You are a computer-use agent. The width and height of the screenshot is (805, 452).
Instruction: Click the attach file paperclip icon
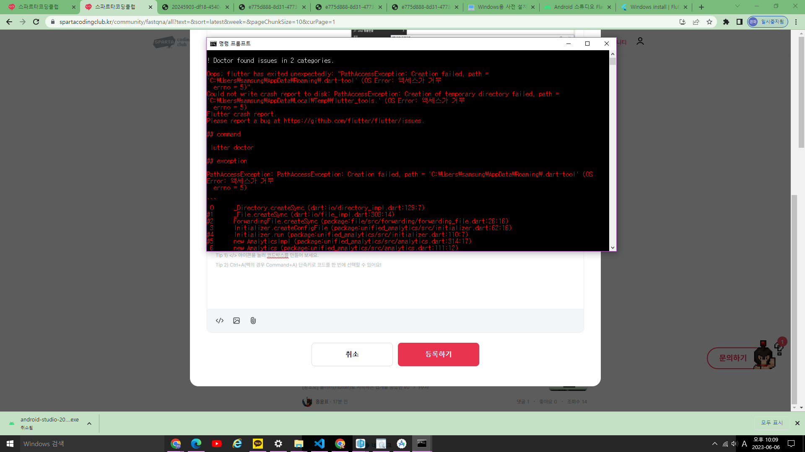pos(253,321)
